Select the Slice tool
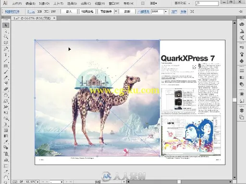 6,172
